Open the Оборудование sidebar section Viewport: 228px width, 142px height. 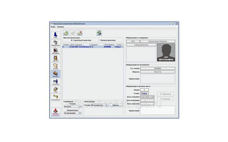pyautogui.click(x=55, y=43)
